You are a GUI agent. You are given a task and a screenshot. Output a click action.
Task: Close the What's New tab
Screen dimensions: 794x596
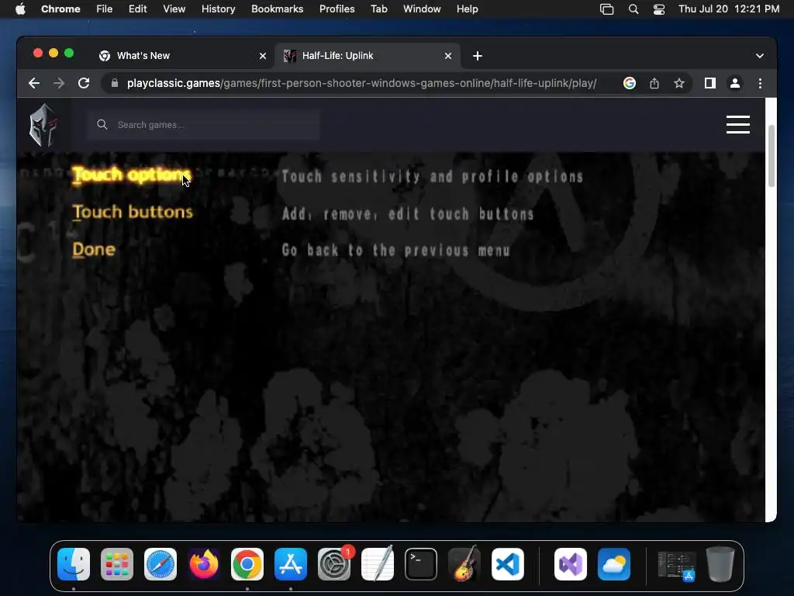coord(263,56)
